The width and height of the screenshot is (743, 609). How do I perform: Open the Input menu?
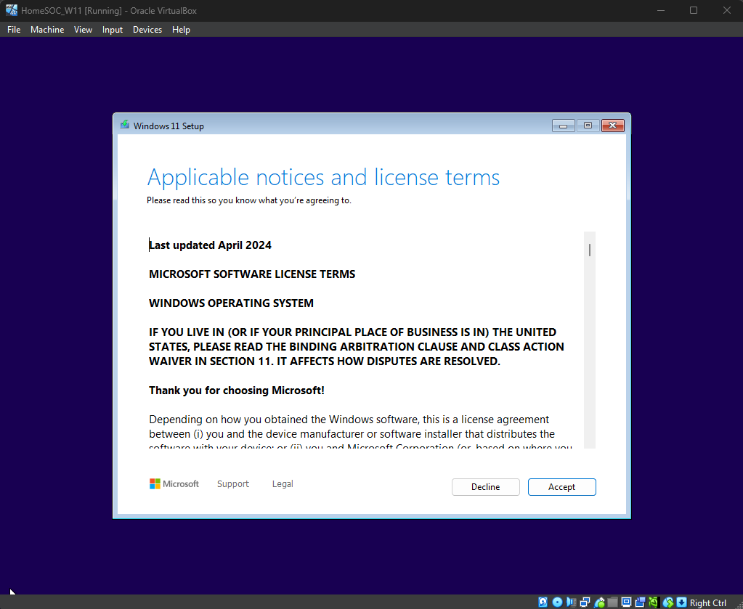(113, 30)
